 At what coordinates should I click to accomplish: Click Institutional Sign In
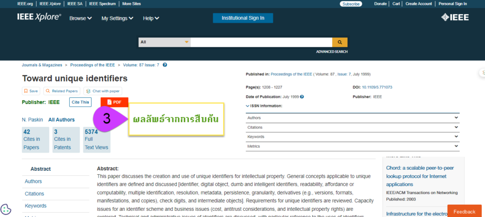[243, 18]
